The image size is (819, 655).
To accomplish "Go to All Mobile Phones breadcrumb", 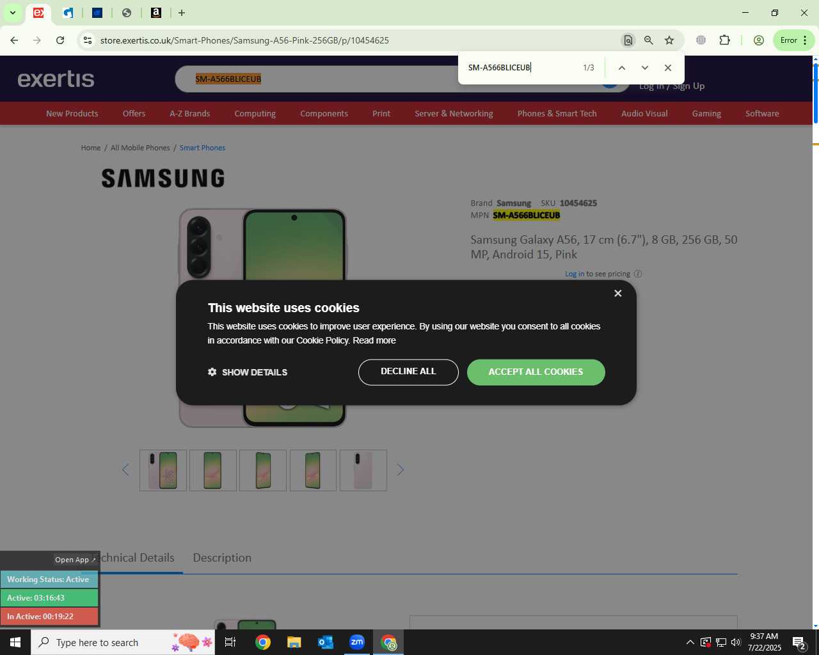I will click(140, 148).
